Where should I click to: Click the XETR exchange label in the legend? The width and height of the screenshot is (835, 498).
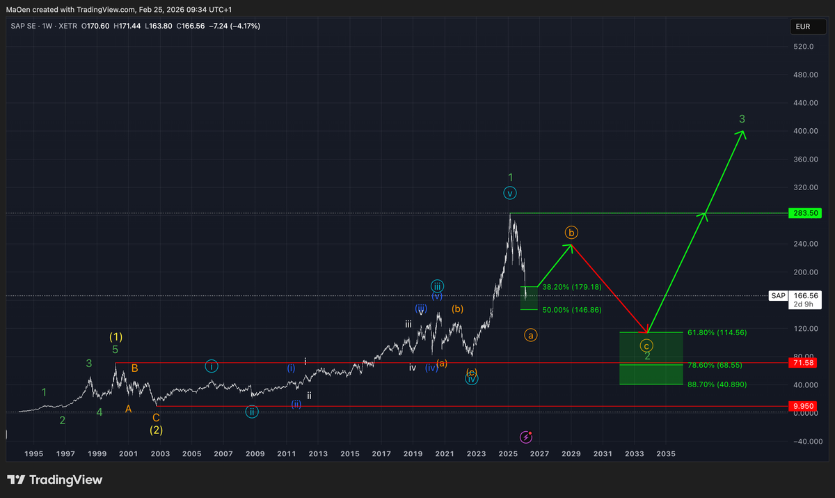[67, 26]
